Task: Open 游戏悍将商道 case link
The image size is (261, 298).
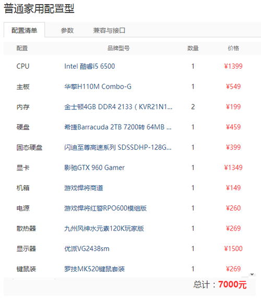Action: (84, 188)
